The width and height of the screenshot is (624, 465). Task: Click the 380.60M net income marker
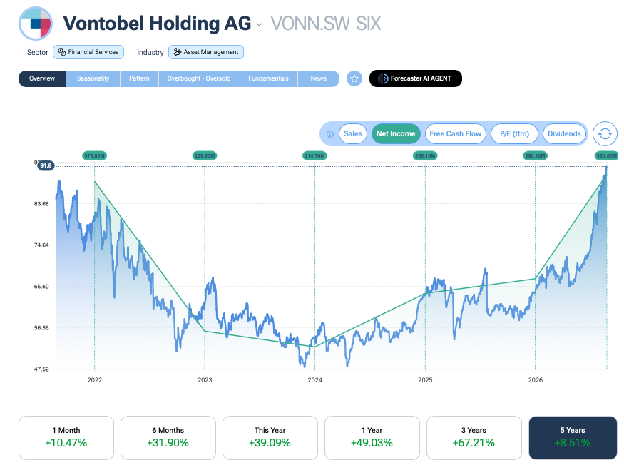(606, 155)
